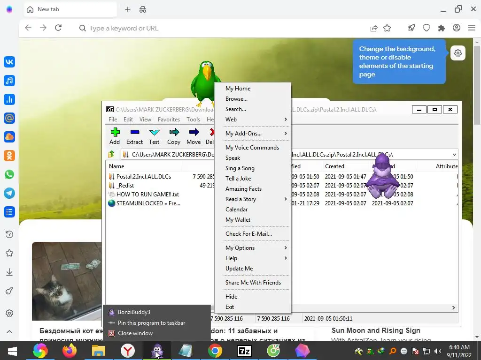Open Yandex Browser from the taskbar
The image size is (481, 360).
(x=128, y=351)
